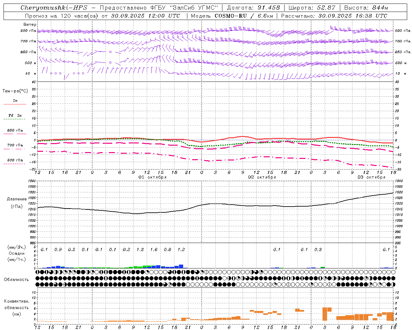
Task: Click the (км) unit under convective cloudiness
Action: (17, 314)
